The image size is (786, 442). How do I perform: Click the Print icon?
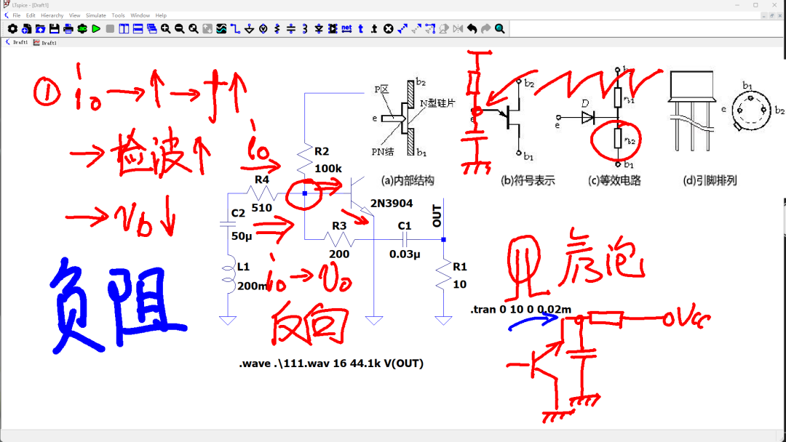click(x=68, y=29)
